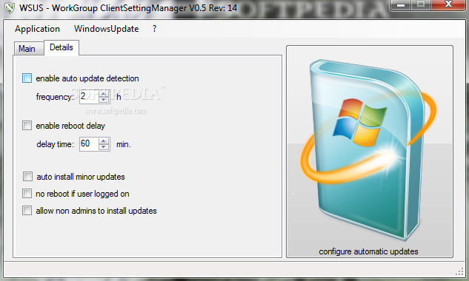Click the Windows Update box image
Screen dimensions: 469x281
click(x=368, y=149)
